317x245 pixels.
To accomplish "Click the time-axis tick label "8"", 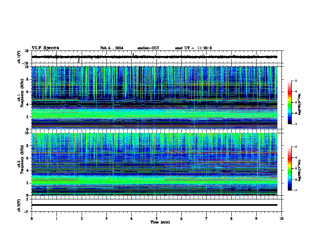I will coord(231,219).
